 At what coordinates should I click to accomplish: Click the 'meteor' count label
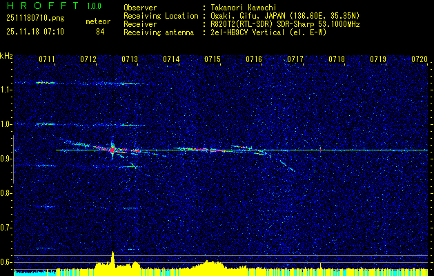(x=98, y=21)
